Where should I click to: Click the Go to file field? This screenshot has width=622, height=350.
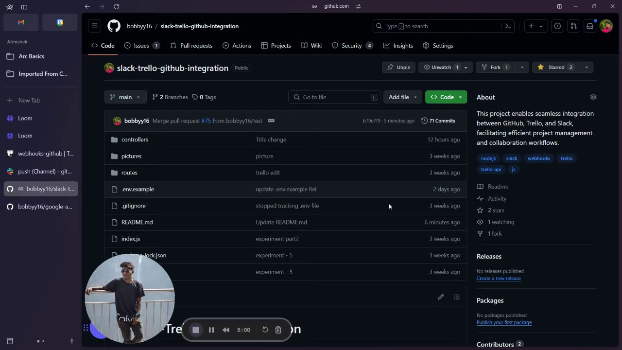pyautogui.click(x=334, y=97)
